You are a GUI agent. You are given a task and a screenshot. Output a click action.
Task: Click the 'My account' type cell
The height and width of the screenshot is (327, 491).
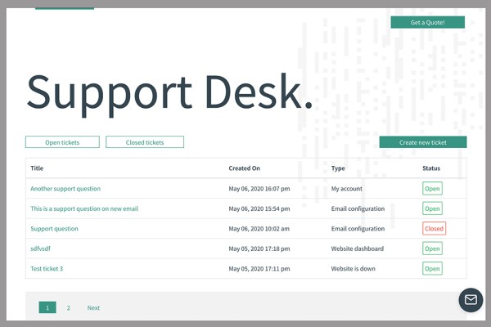click(x=347, y=189)
